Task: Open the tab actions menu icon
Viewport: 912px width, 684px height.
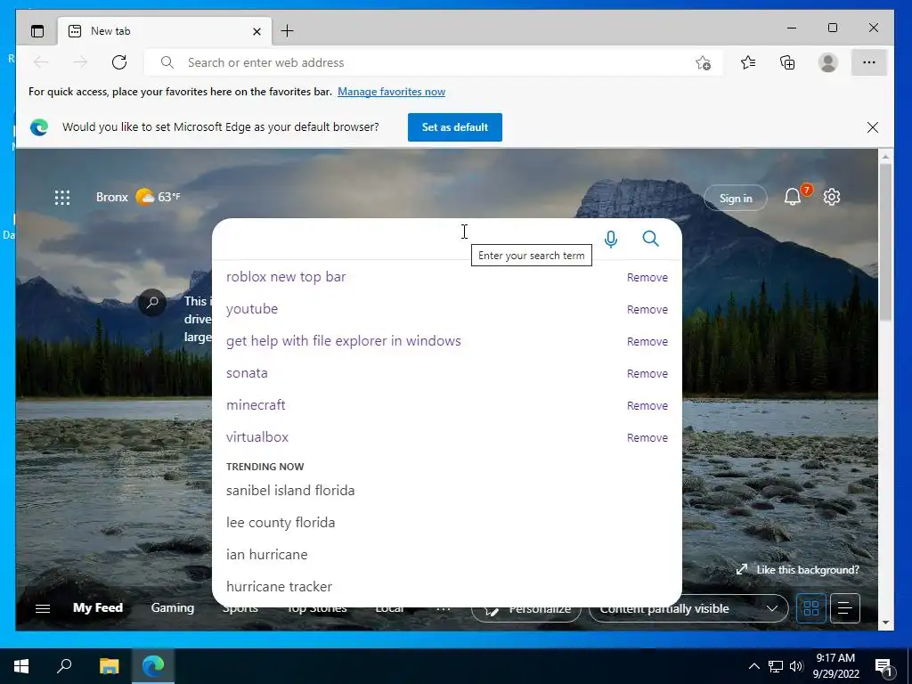Action: [37, 31]
